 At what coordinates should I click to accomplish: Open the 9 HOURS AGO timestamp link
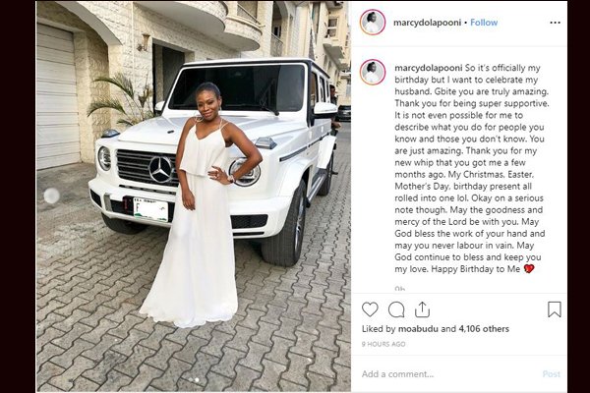tap(383, 344)
